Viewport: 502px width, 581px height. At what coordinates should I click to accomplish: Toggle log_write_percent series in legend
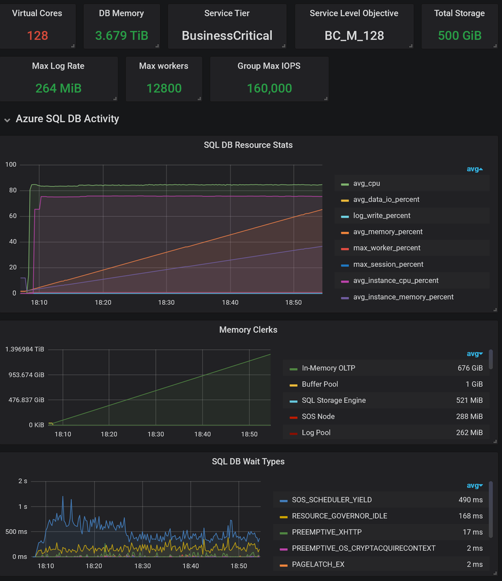(x=382, y=216)
